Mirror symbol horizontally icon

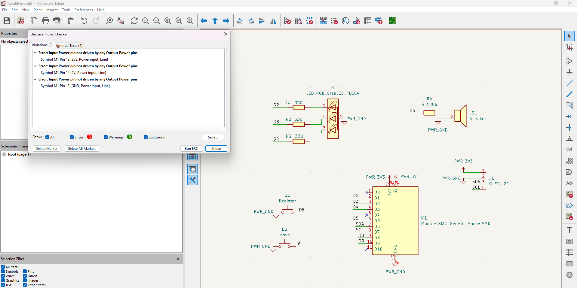[x=273, y=21]
